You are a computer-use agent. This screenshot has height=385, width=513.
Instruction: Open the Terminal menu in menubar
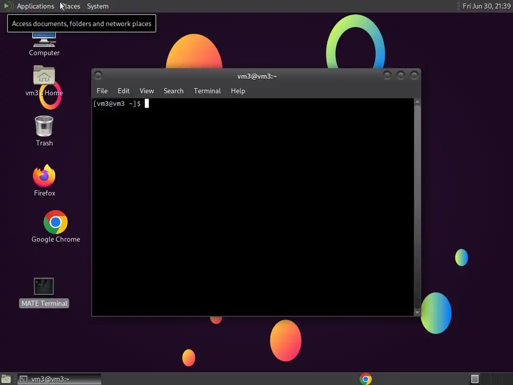207,91
